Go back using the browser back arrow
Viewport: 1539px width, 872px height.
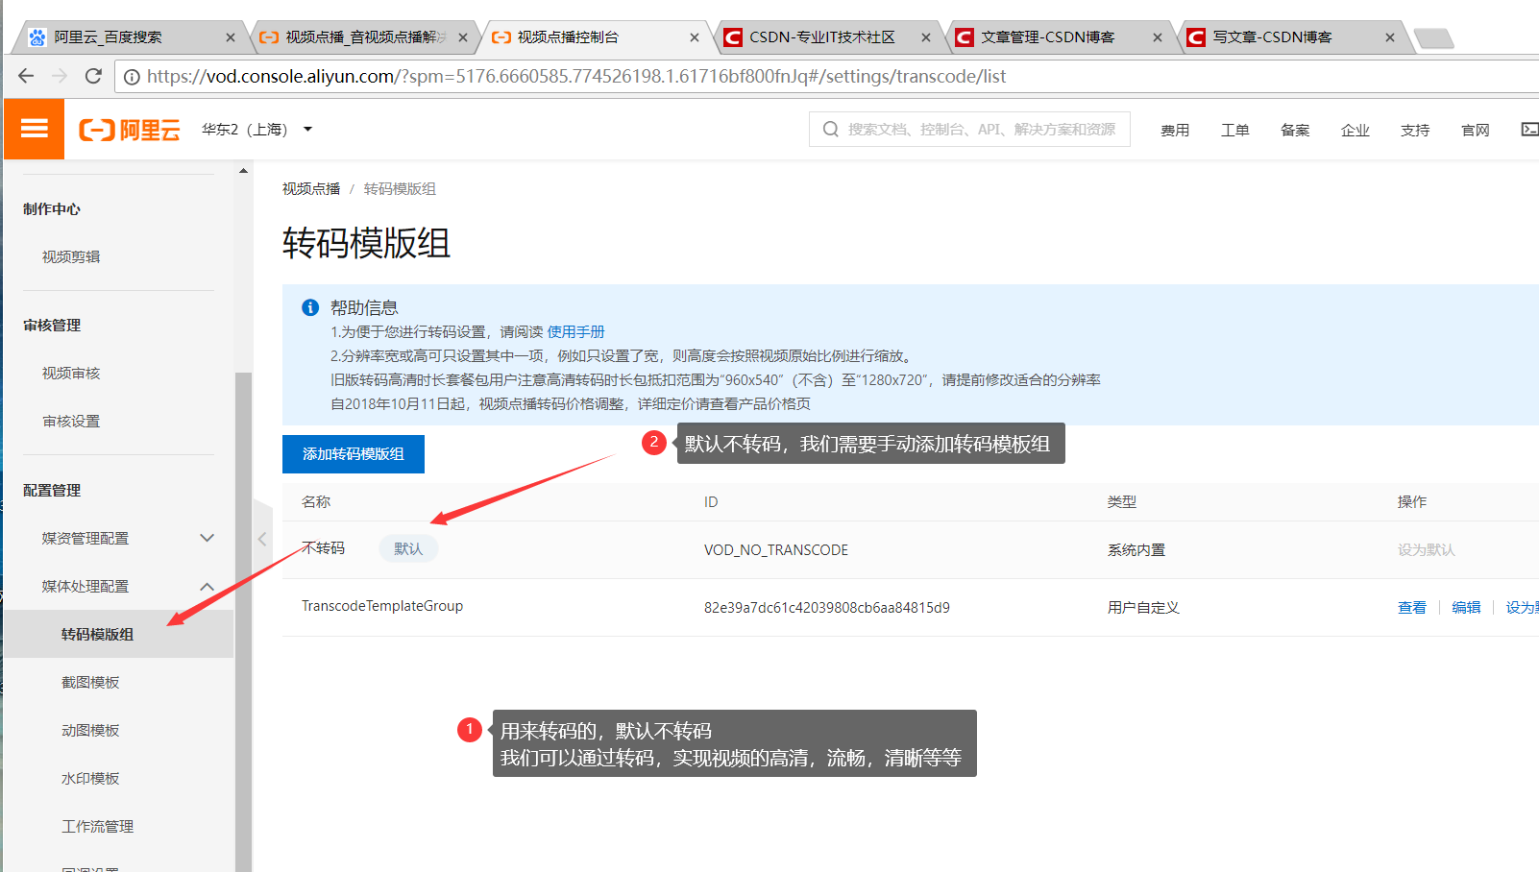click(x=25, y=75)
